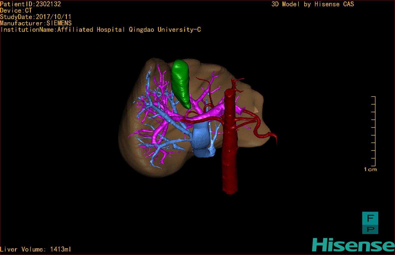Click the 1cm scale label
Image resolution: width=395 pixels, height=255 pixels.
[x=370, y=169]
